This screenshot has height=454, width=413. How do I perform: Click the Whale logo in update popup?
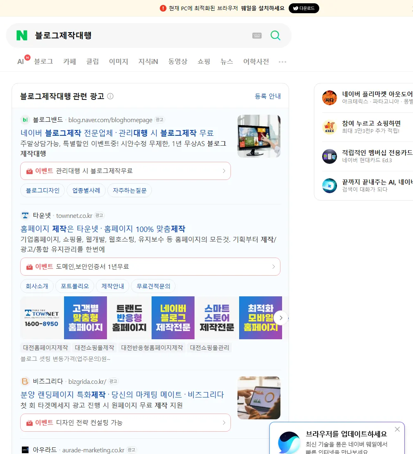coord(289,442)
